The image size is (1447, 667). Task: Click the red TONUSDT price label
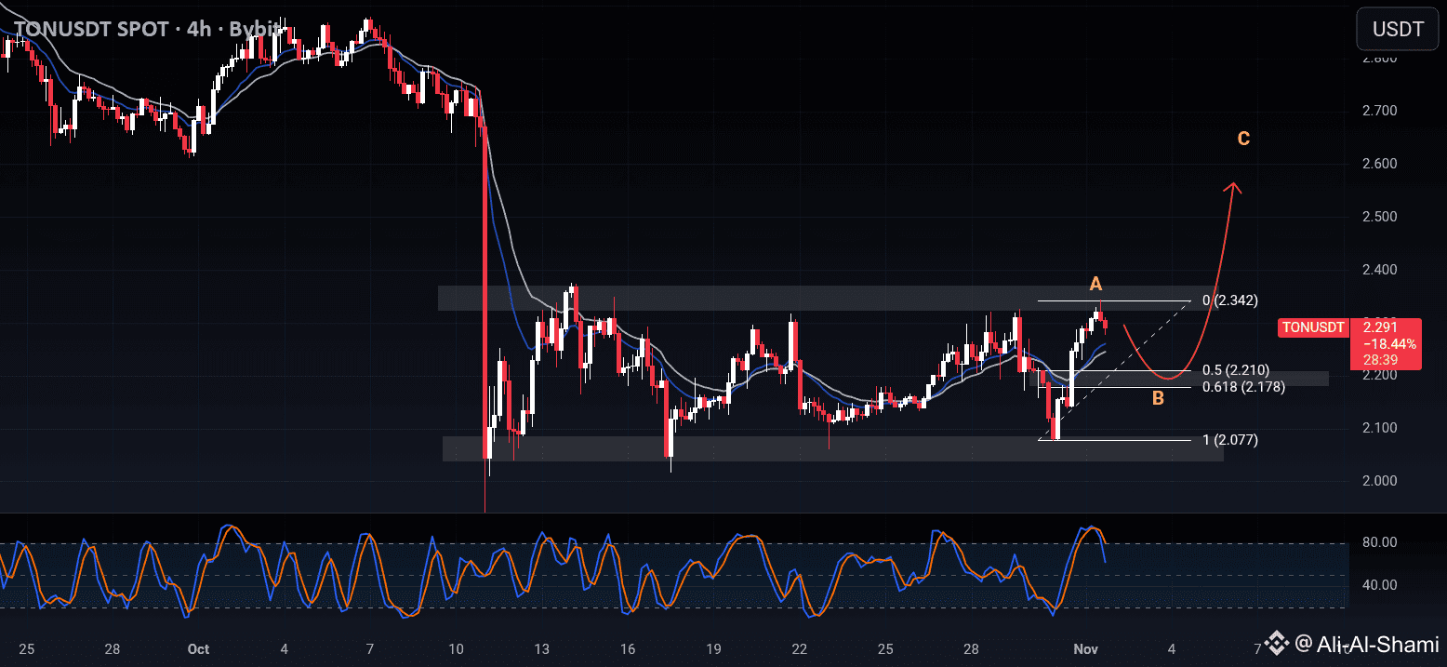pyautogui.click(x=1313, y=327)
